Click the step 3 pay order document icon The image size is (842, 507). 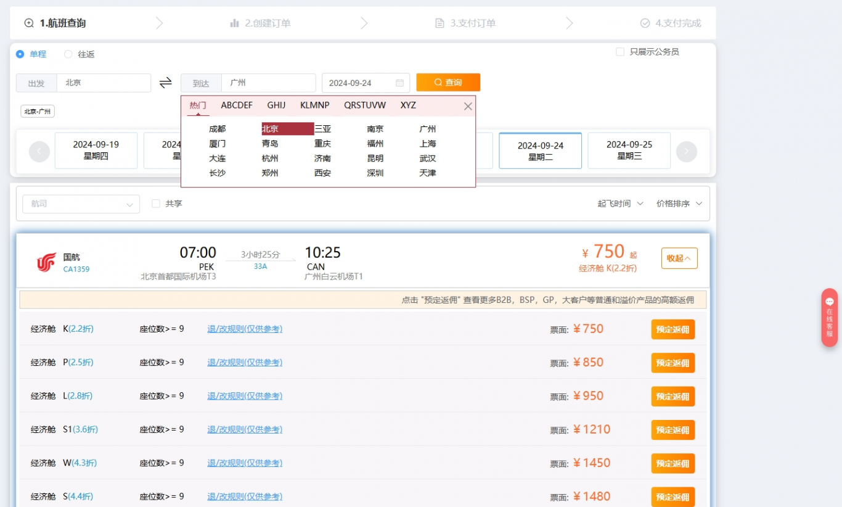[439, 23]
